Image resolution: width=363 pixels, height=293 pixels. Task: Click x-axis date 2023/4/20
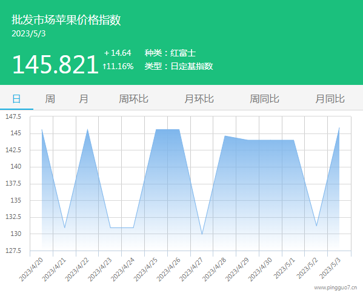[x=31, y=269]
